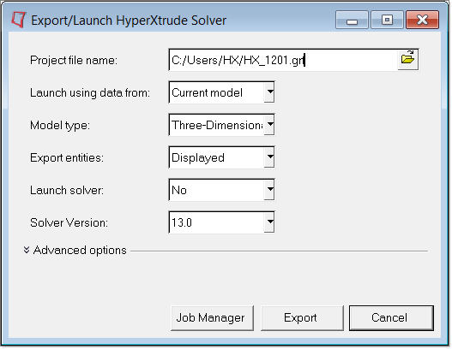
Task: Expand the Advanced options label
Action: [80, 251]
